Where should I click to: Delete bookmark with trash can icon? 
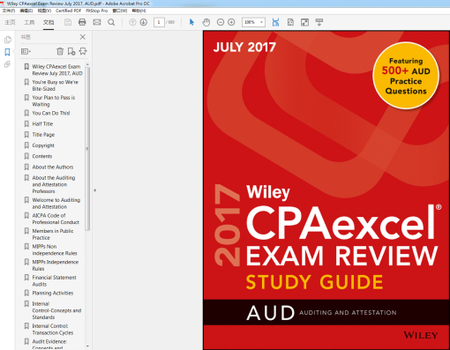coord(60,51)
